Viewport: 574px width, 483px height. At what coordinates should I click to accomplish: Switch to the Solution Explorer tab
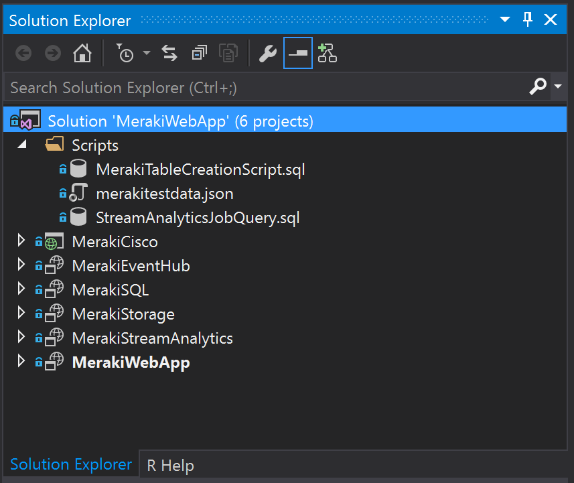[71, 464]
